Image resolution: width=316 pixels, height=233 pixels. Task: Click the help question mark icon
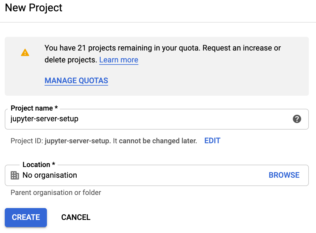click(297, 119)
